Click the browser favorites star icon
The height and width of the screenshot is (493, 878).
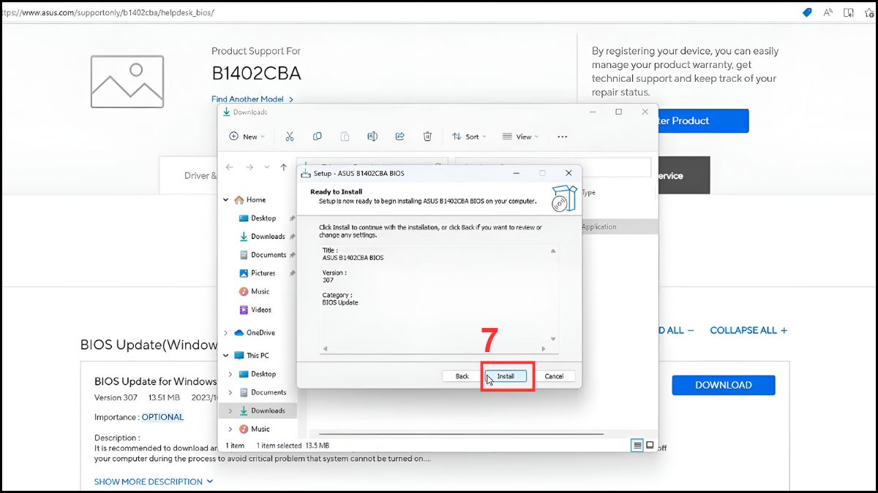coord(868,12)
